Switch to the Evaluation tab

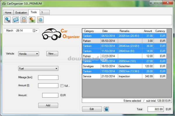pyautogui.click(x=21, y=13)
